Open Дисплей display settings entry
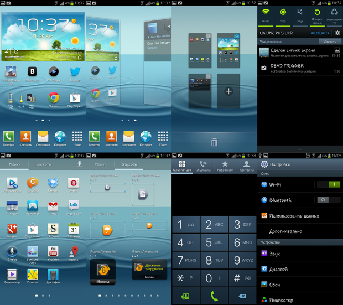The height and width of the screenshot is (305, 343). [x=300, y=269]
